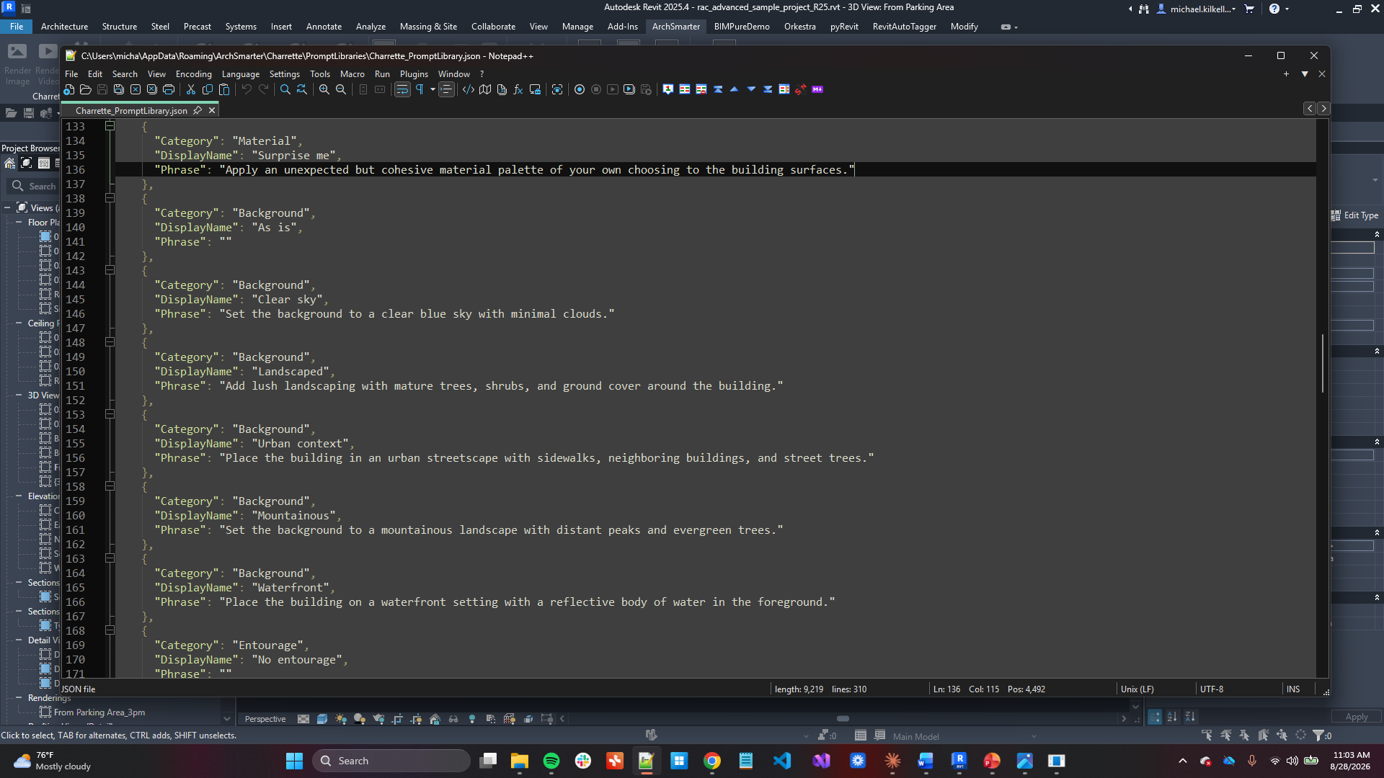
Task: Click Revit sun path icon in view bar
Action: tap(341, 719)
